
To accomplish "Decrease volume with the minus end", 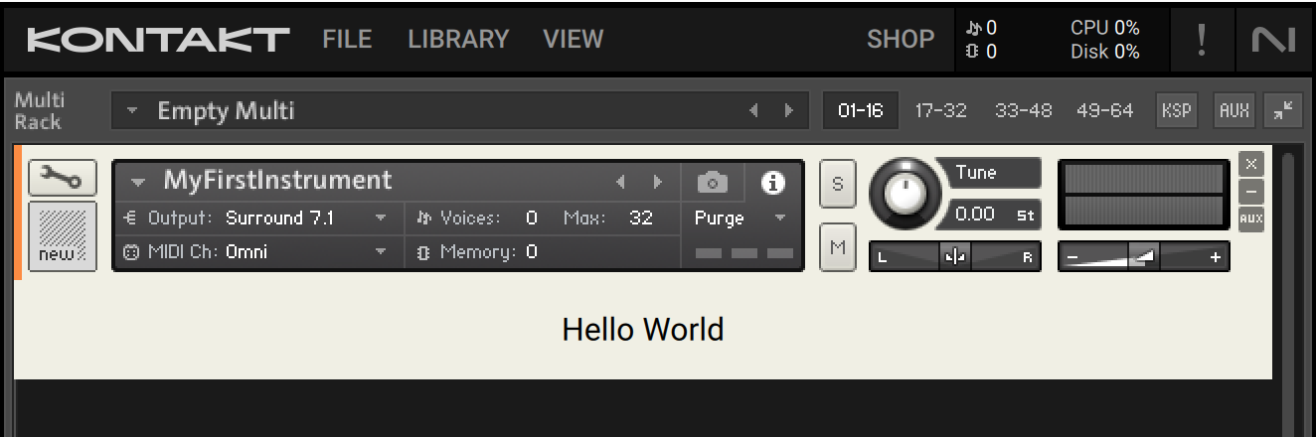I will (x=1072, y=257).
